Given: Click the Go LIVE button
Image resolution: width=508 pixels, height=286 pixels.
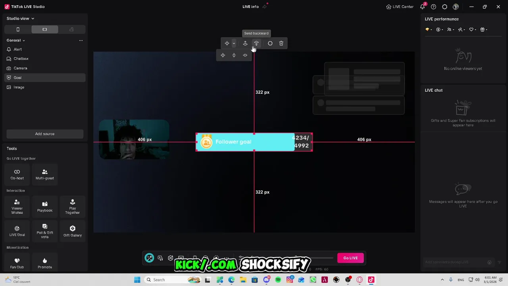Looking at the screenshot, I should pos(350,258).
